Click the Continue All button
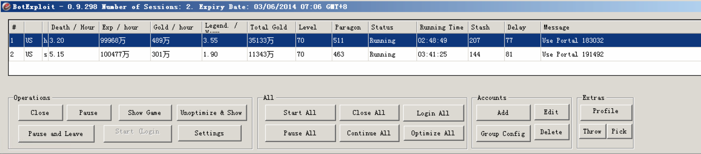Viewport: 701px width, 154px height. point(369,133)
